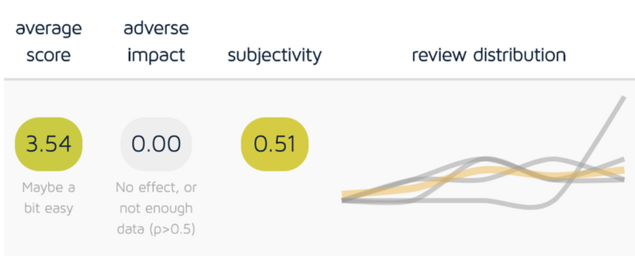Viewport: 635px width, 256px height.
Task: Click the word 'impact' in the header
Action: pos(156,55)
